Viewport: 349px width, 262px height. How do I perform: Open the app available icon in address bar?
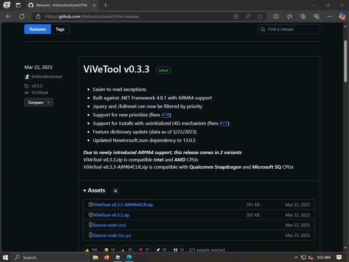pos(236,16)
